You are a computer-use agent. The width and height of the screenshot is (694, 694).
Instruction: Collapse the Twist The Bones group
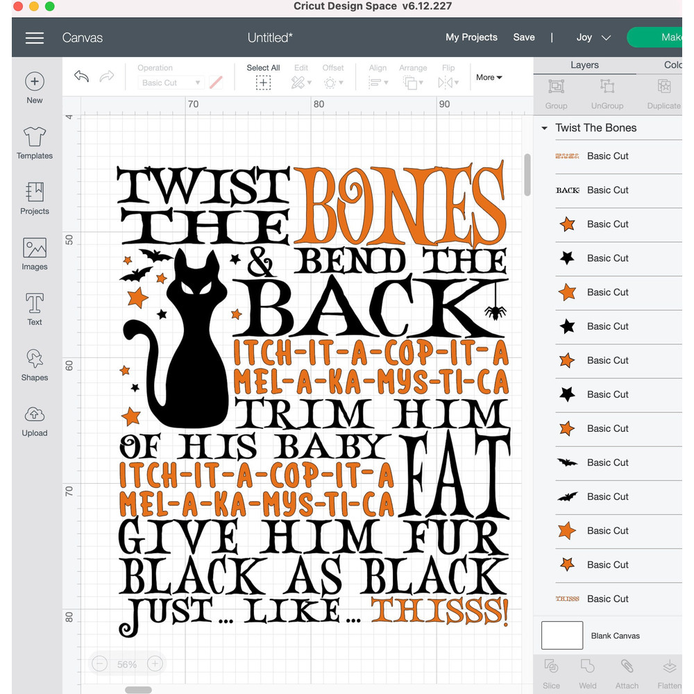[545, 128]
